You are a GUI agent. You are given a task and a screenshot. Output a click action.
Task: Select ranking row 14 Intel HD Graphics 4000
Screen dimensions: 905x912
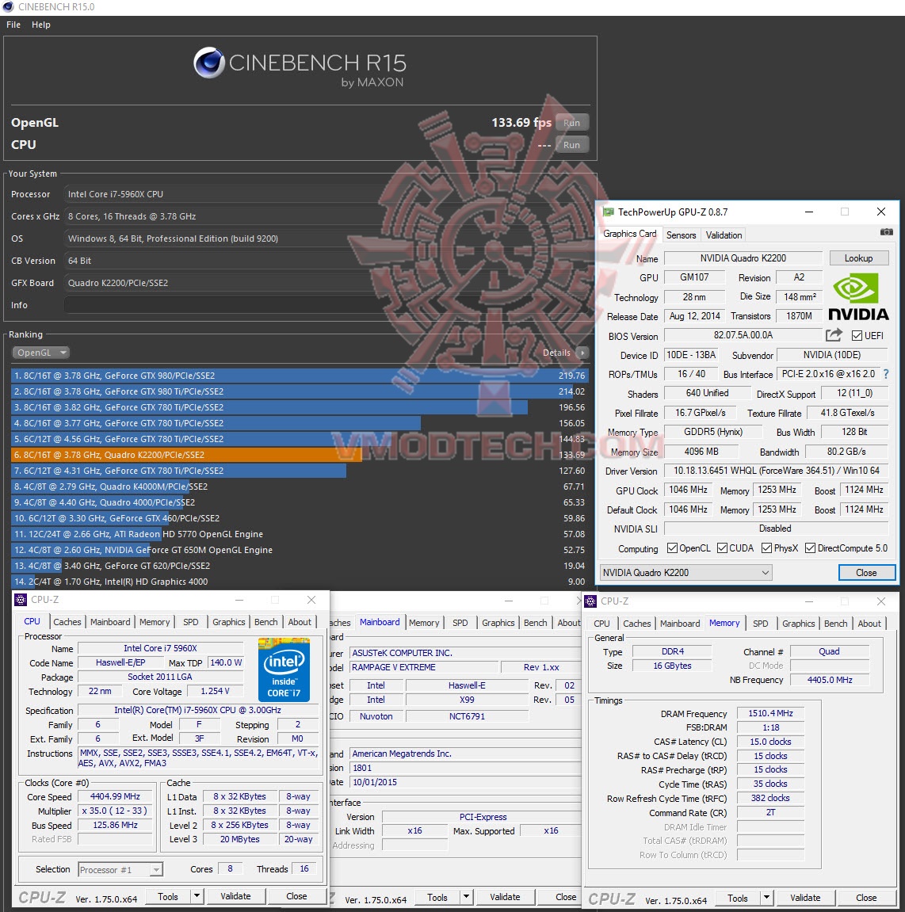click(x=300, y=582)
